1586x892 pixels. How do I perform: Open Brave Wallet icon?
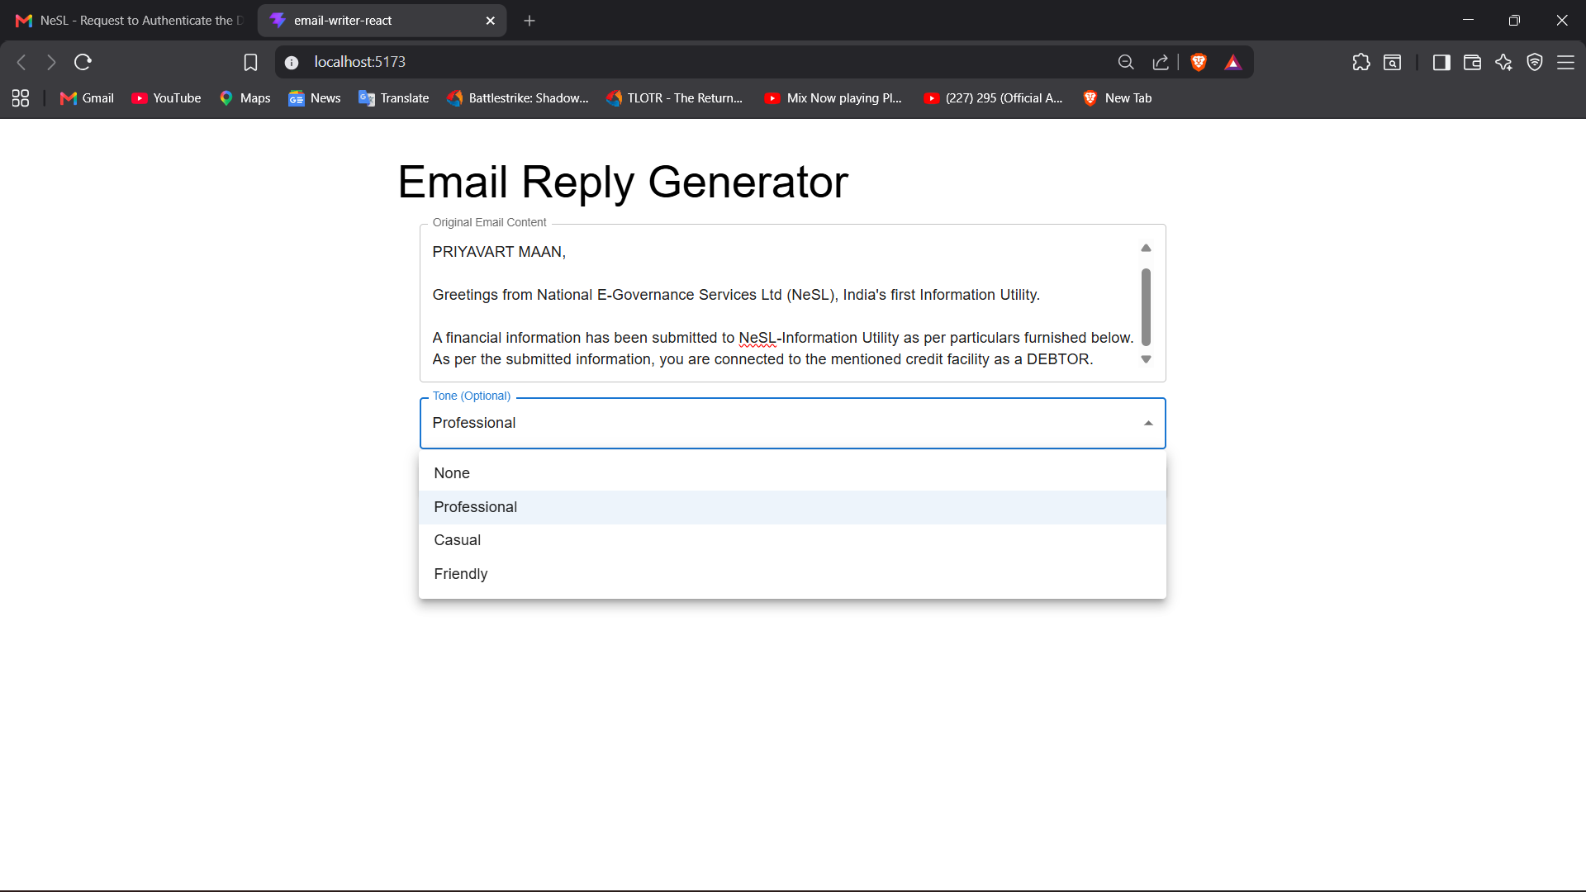coord(1472,62)
